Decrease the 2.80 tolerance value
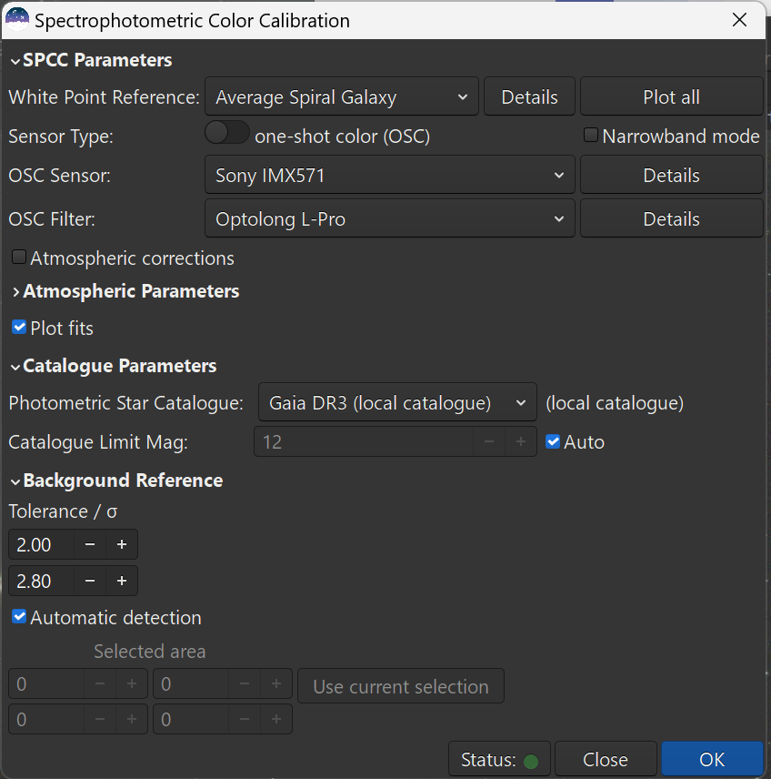This screenshot has height=779, width=771. point(90,581)
